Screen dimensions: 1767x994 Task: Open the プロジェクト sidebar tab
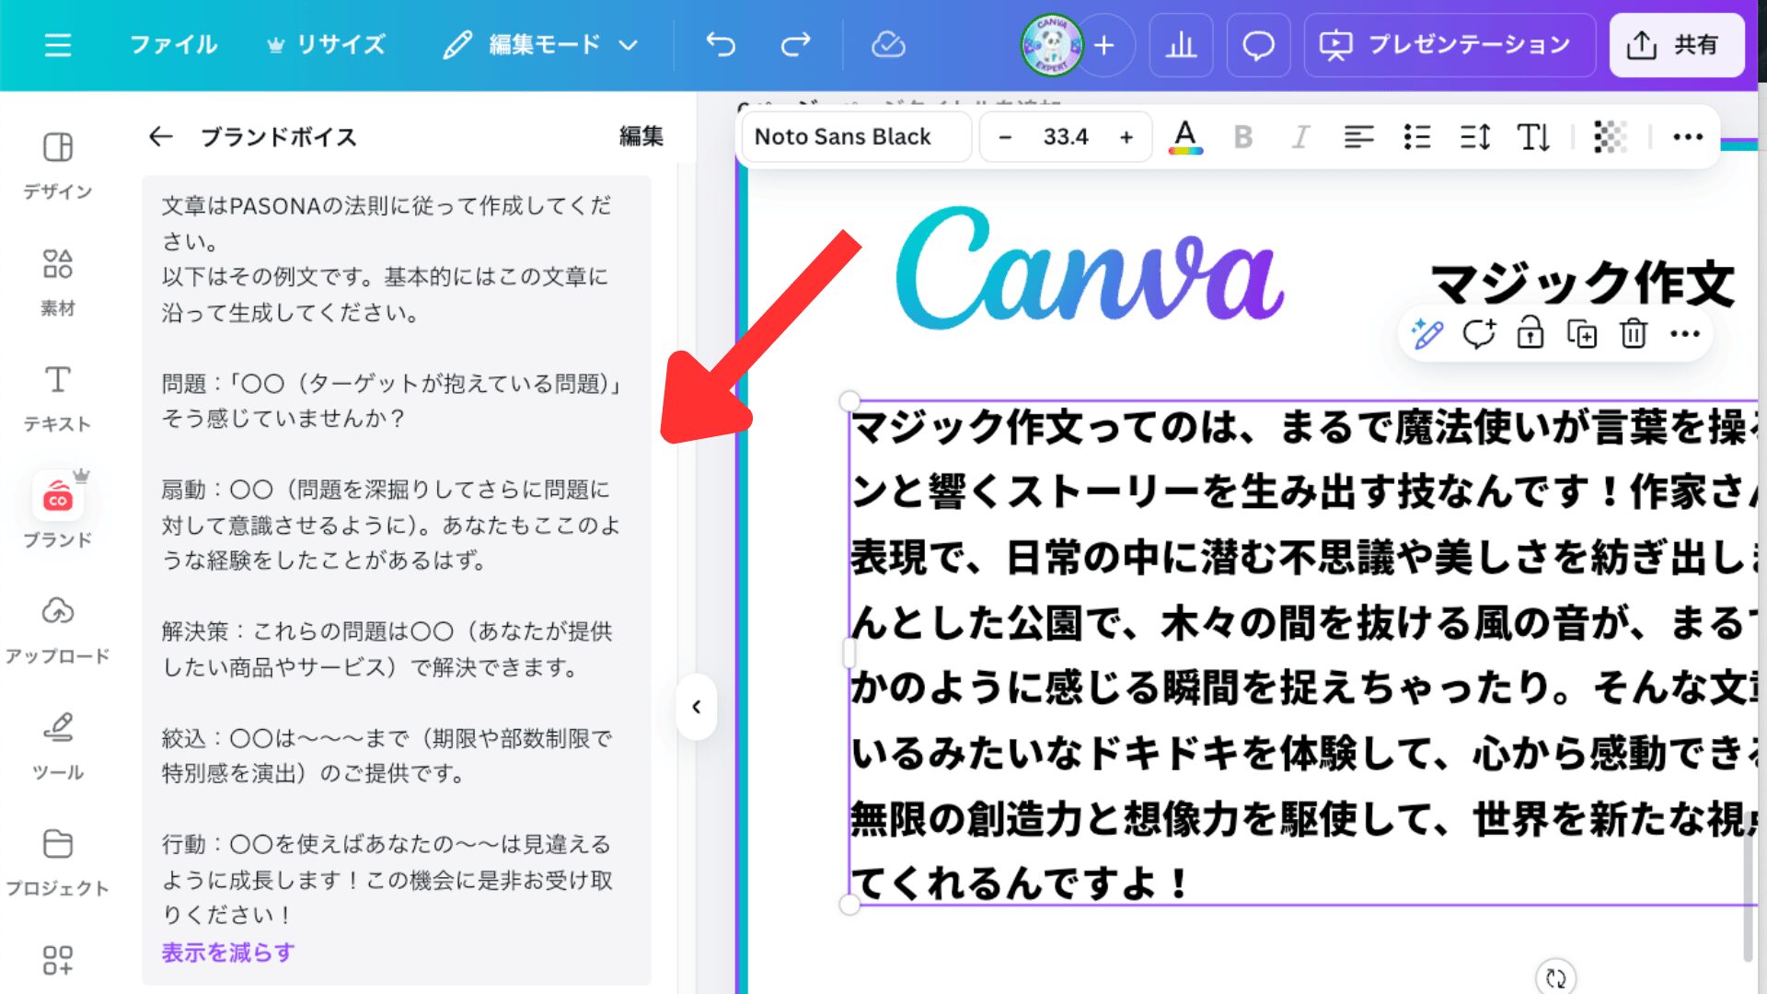point(58,862)
